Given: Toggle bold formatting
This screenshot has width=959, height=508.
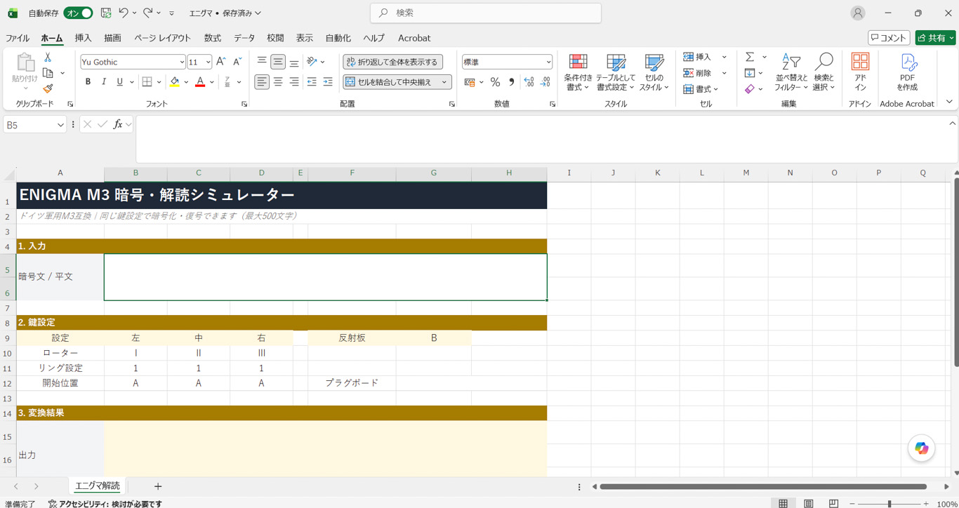Looking at the screenshot, I should pyautogui.click(x=88, y=82).
